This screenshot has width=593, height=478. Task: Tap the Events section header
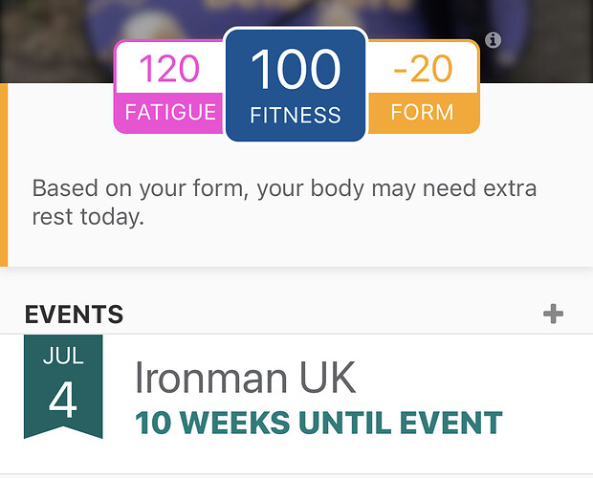pyautogui.click(x=75, y=314)
